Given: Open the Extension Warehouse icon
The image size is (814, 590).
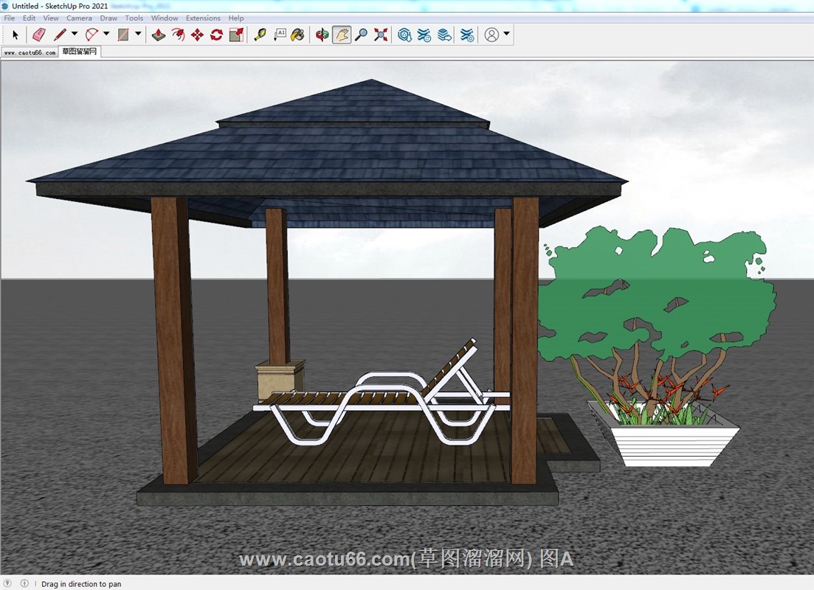Looking at the screenshot, I should 424,35.
